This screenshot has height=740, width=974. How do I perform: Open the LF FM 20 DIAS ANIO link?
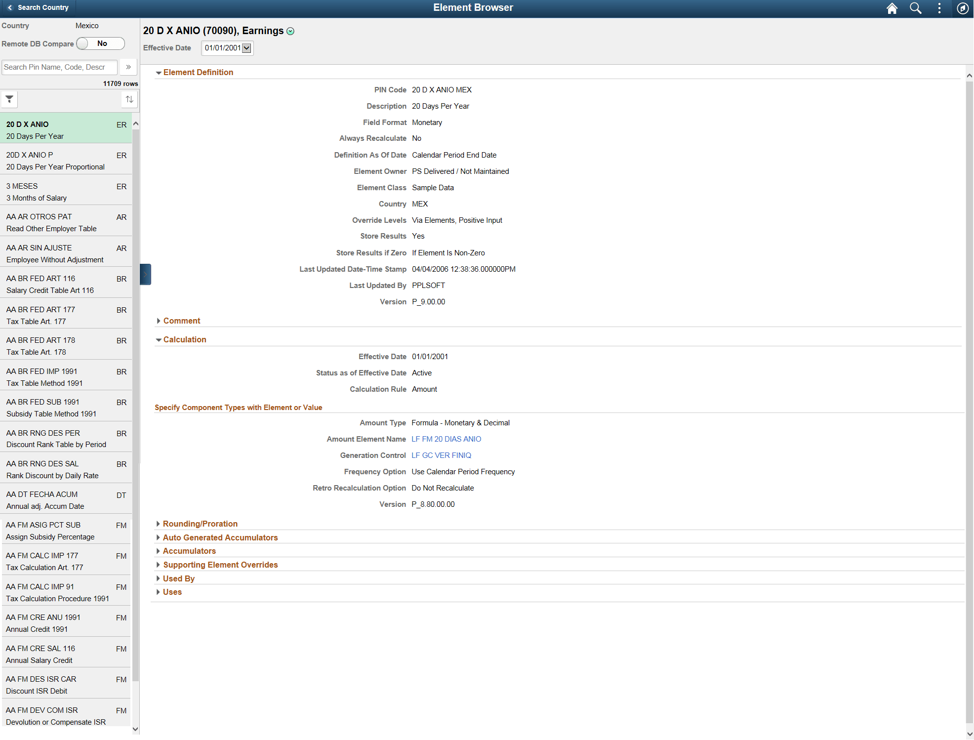(x=446, y=439)
